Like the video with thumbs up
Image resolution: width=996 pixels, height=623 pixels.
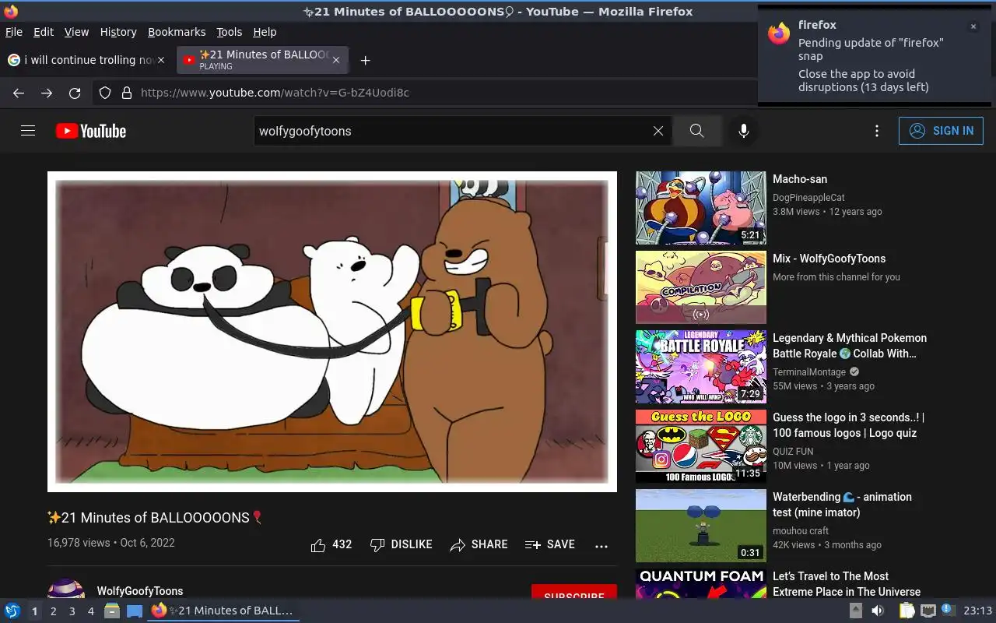coord(331,544)
